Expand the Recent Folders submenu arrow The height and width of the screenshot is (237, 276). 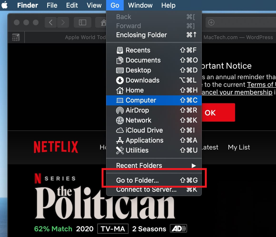coord(194,166)
